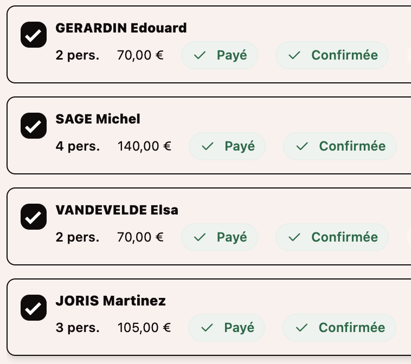Click the Confirmée badge for SAGE Michel
The height and width of the screenshot is (364, 411).
[340, 146]
